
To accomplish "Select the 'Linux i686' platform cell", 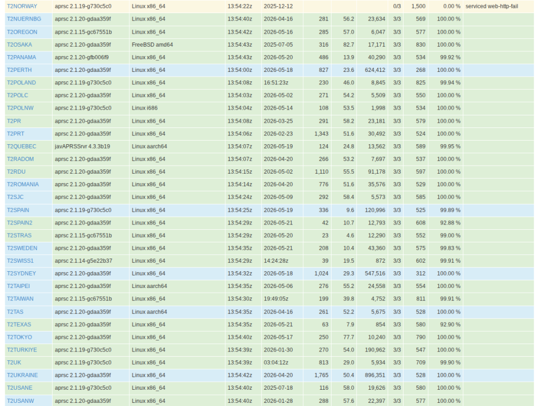I will (144, 108).
